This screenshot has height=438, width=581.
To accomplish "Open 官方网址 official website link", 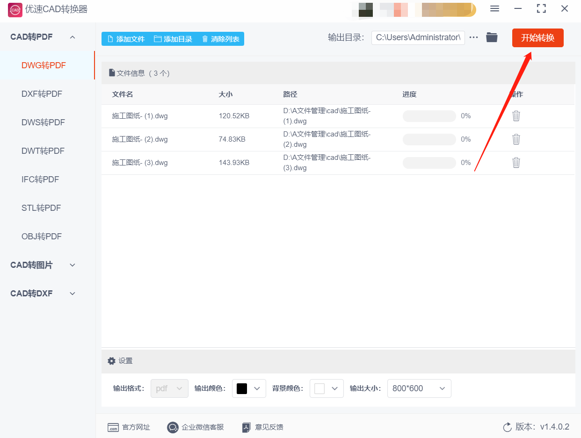I will [x=129, y=427].
